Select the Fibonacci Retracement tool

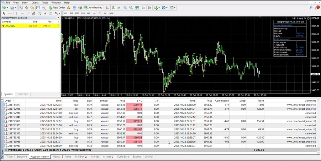[39, 13]
